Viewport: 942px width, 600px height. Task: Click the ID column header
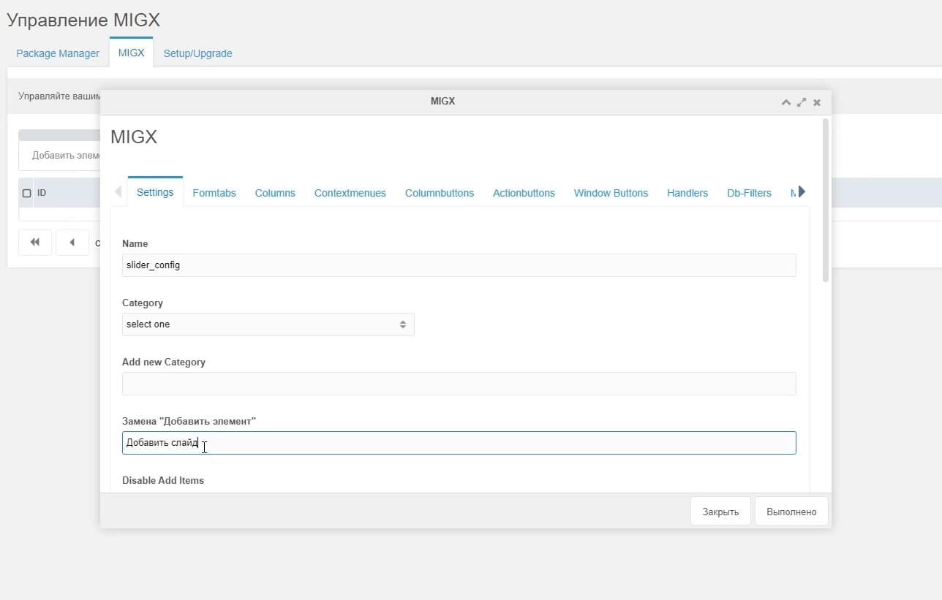[x=42, y=193]
